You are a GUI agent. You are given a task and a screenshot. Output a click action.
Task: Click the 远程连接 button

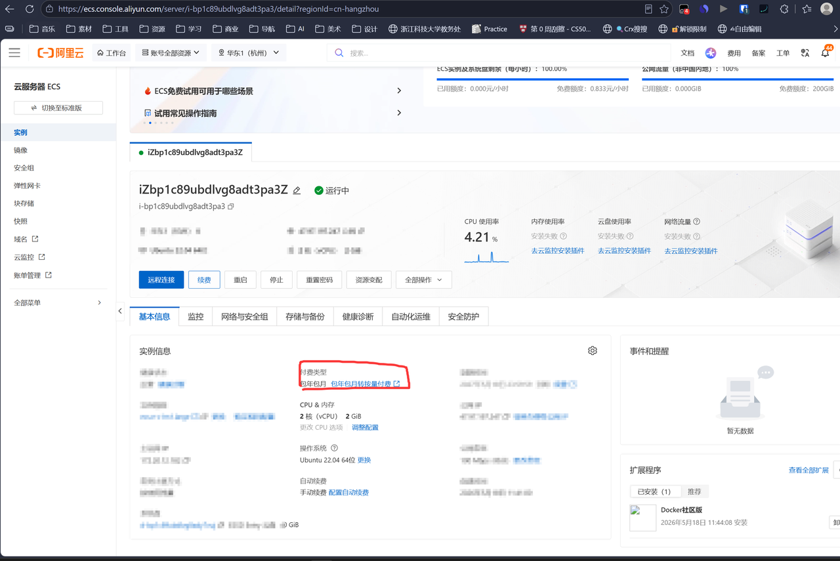[161, 280]
